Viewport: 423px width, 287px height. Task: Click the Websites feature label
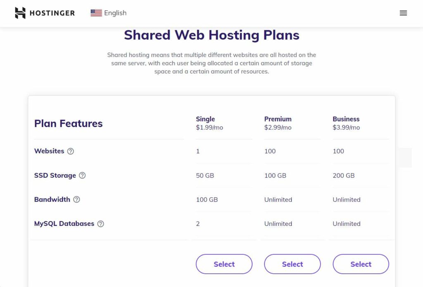click(x=49, y=151)
